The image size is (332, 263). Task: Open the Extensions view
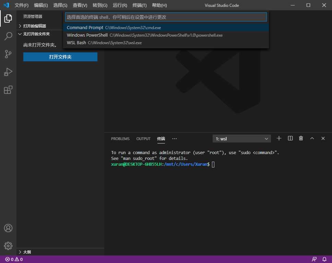[x=8, y=90]
